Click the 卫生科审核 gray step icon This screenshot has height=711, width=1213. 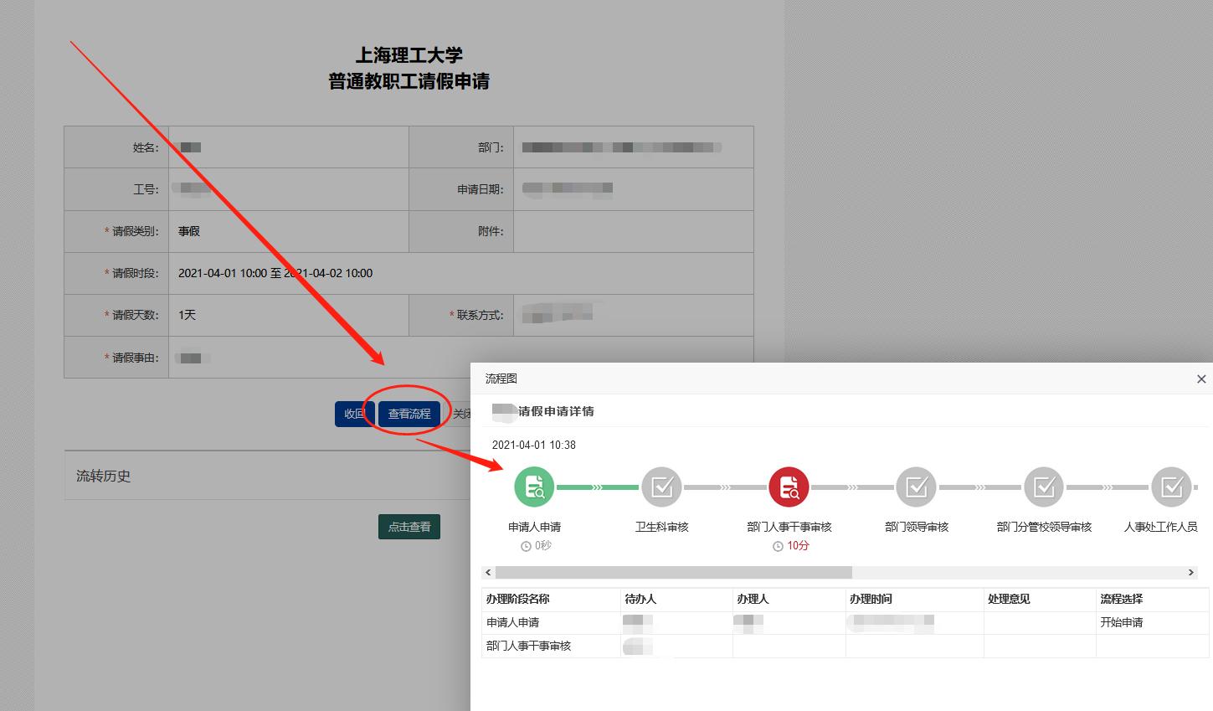click(x=662, y=487)
